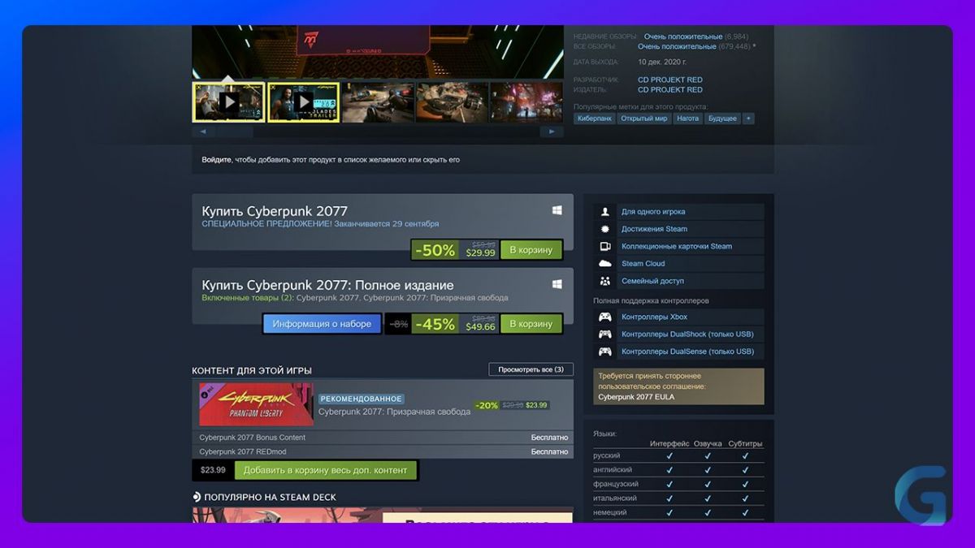Select the Нагота tag
The height and width of the screenshot is (548, 975).
[x=687, y=119]
